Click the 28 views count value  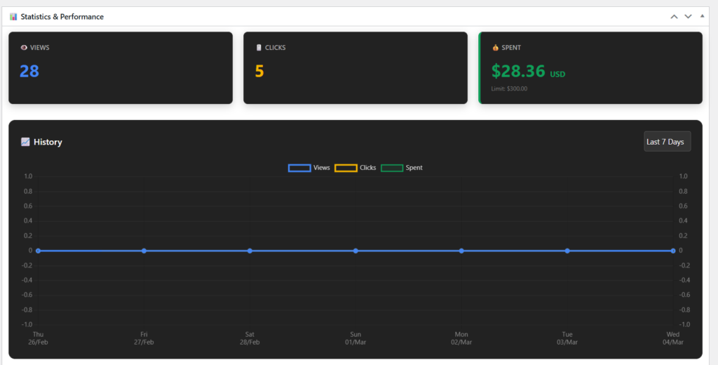[29, 71]
